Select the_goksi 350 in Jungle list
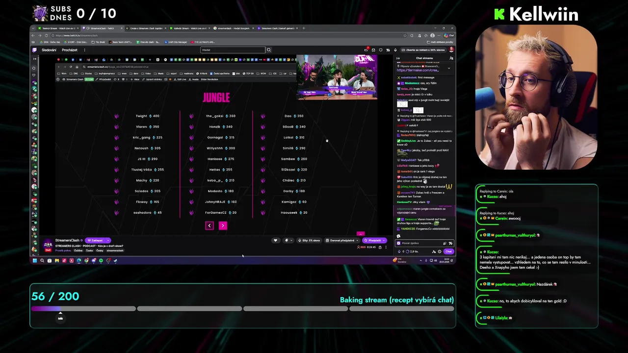This screenshot has height=353, width=628. pos(221,116)
